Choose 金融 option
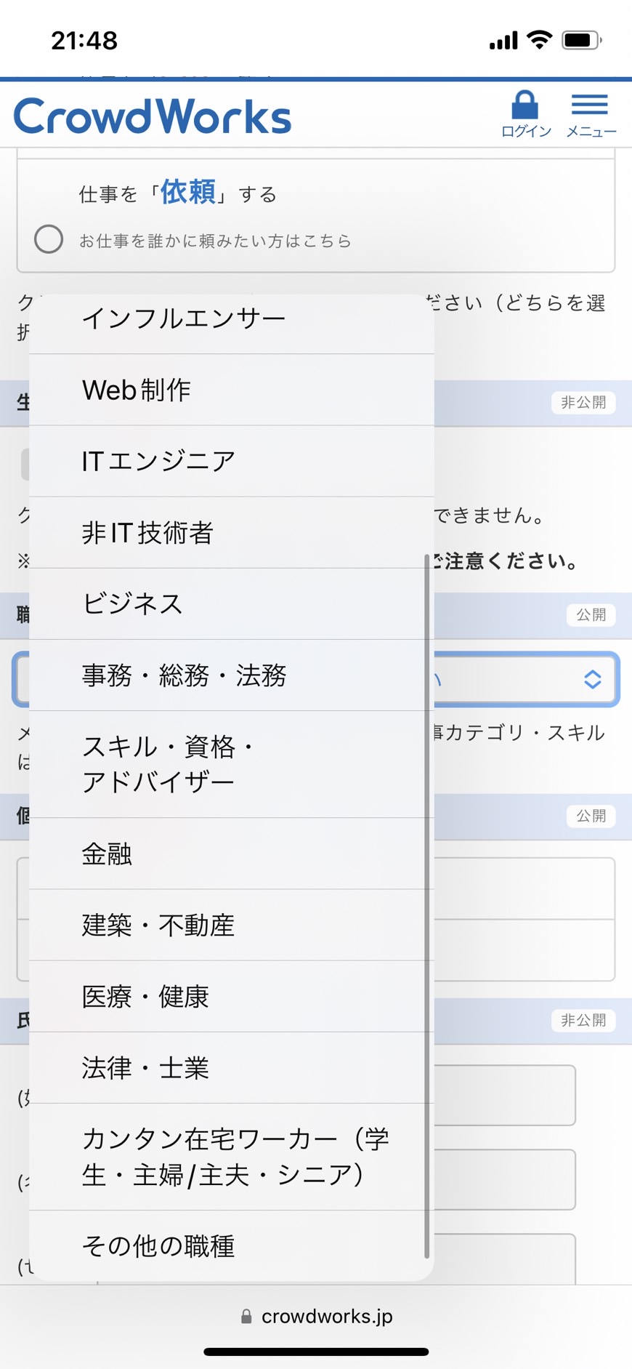 pyautogui.click(x=232, y=854)
